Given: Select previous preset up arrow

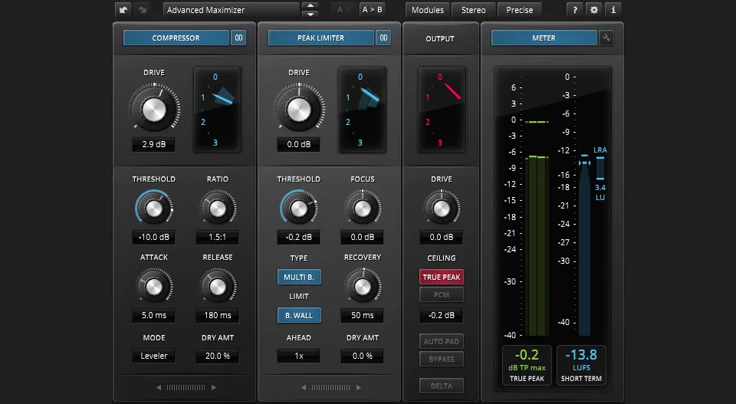Looking at the screenshot, I should [310, 5].
